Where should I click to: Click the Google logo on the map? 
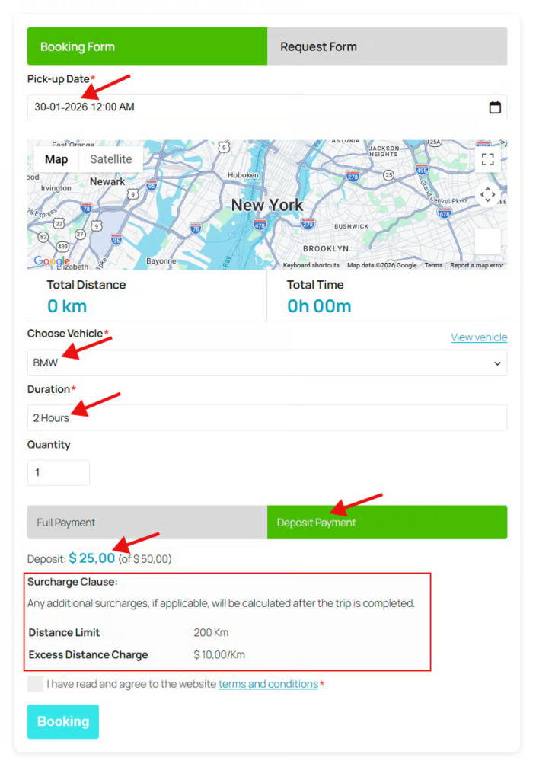51,261
